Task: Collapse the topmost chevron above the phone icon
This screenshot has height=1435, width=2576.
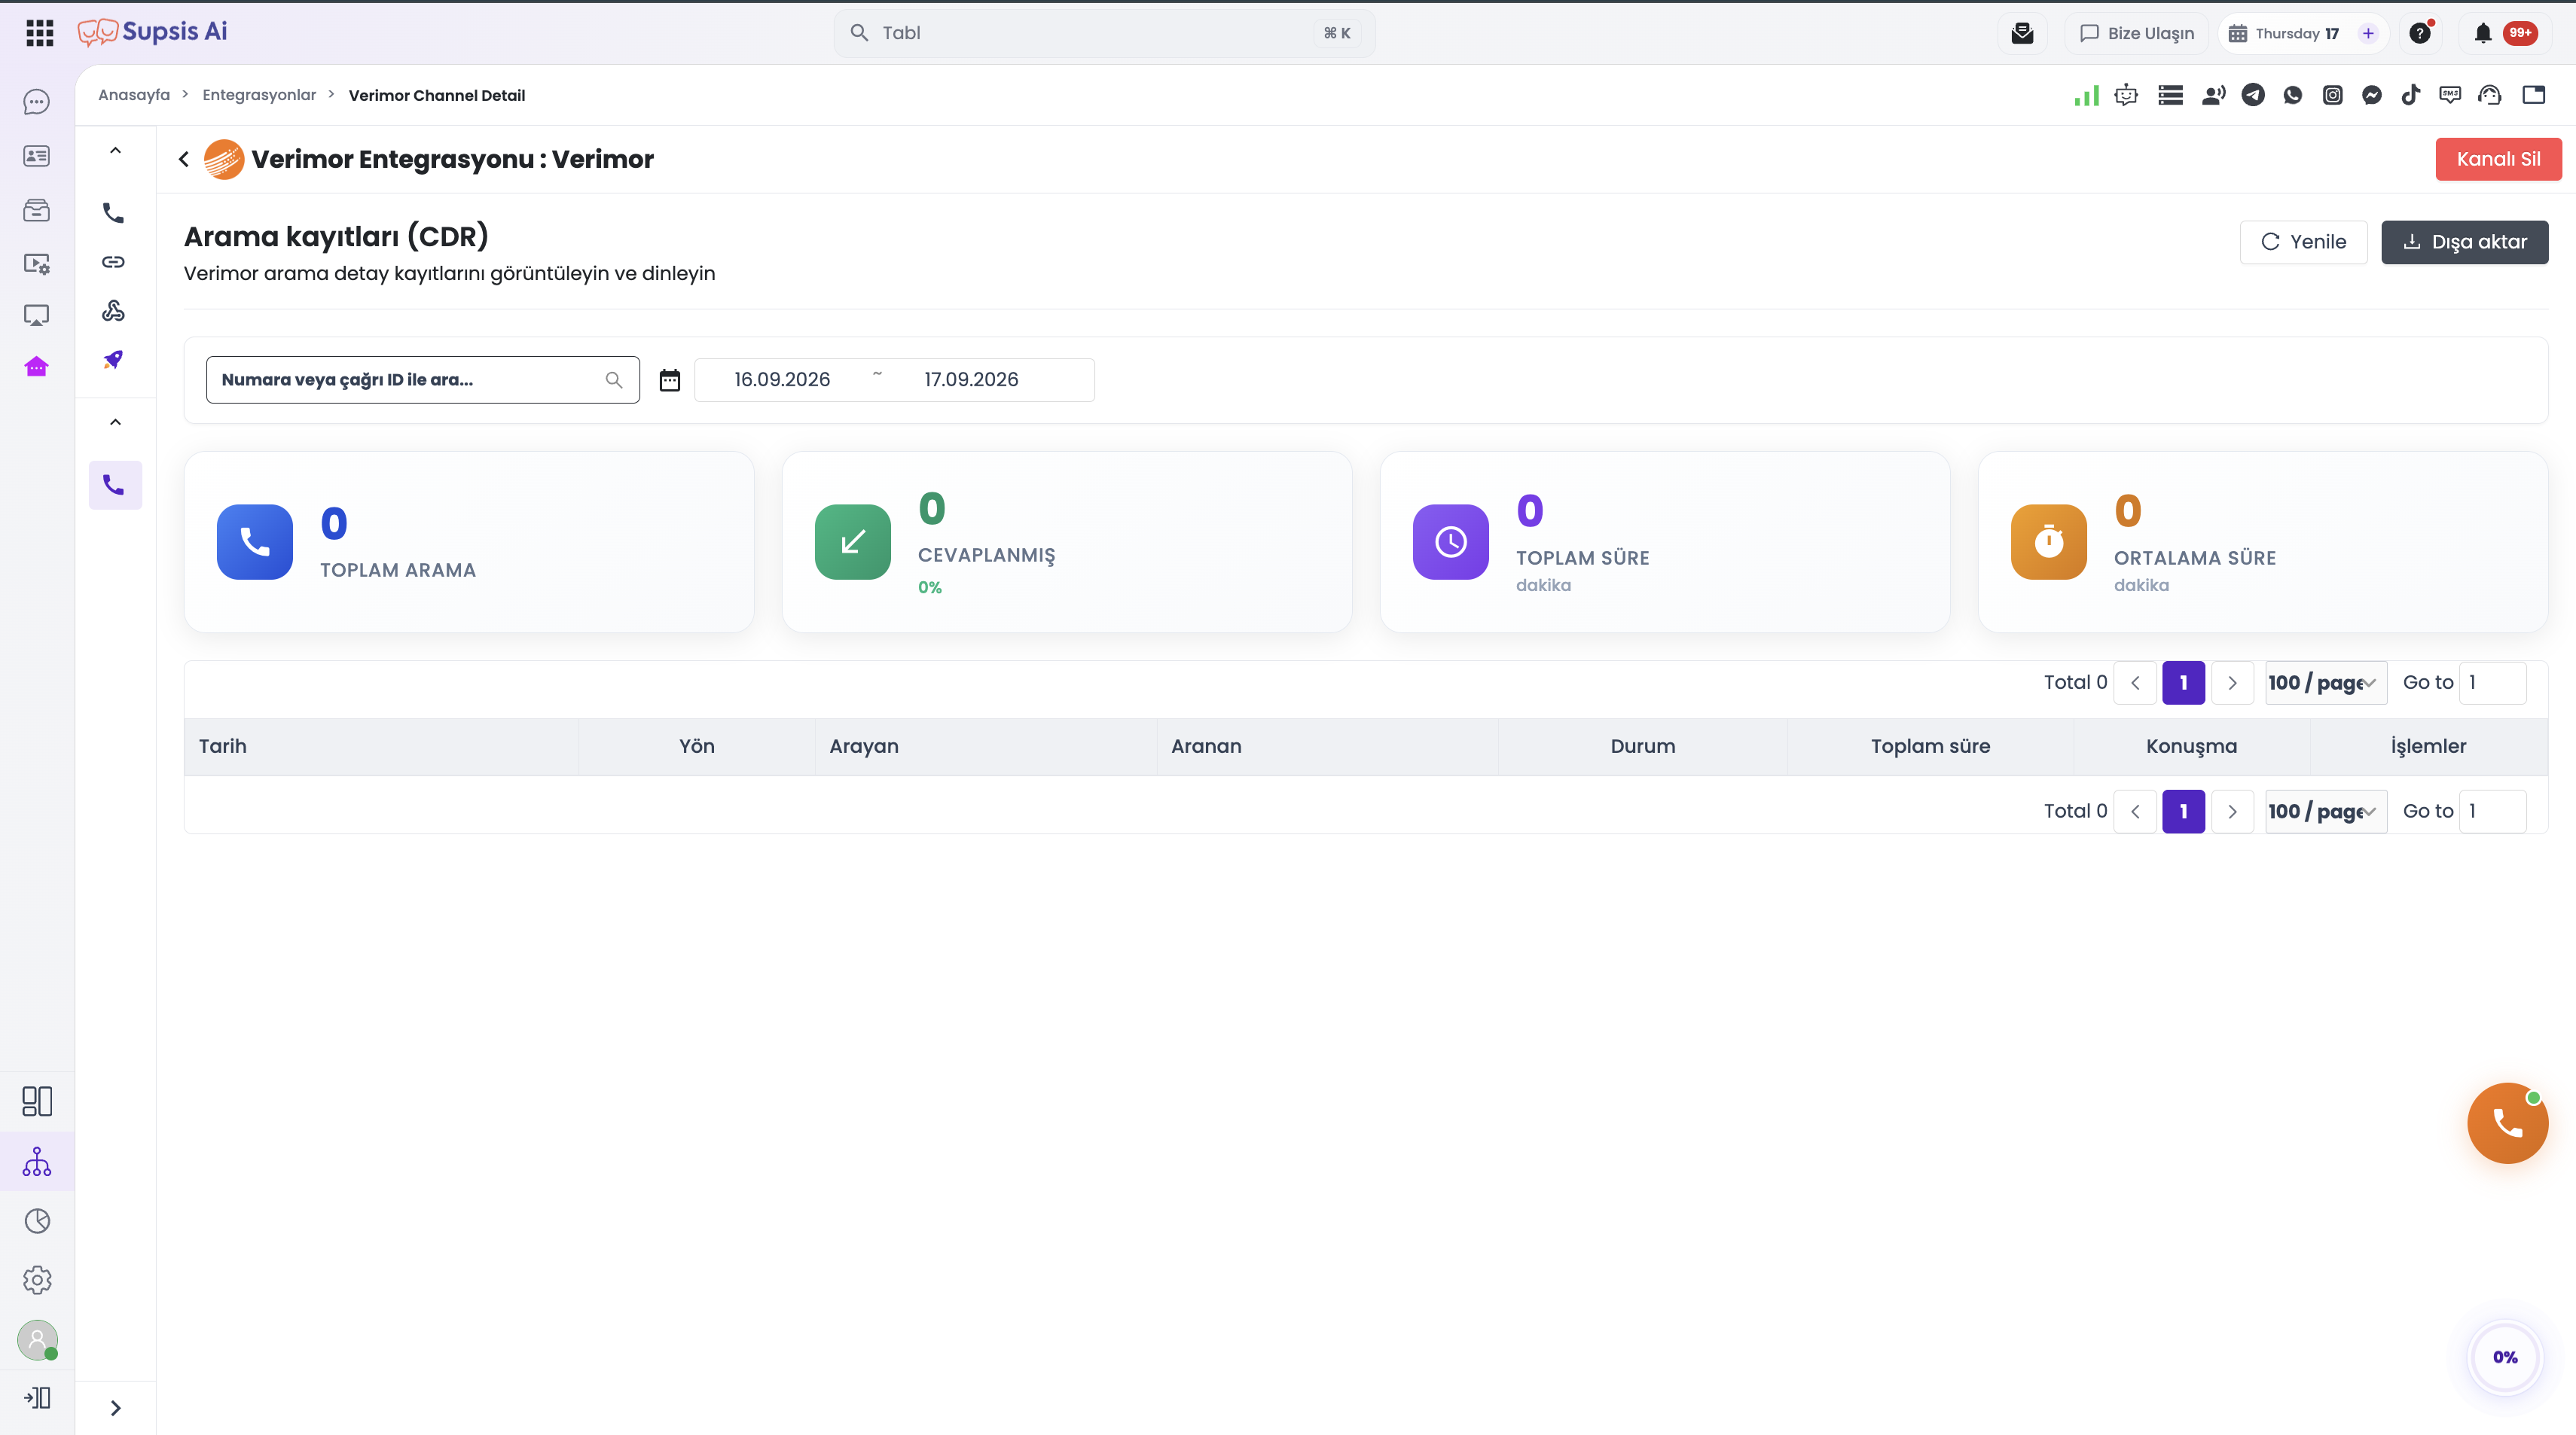Action: [116, 150]
